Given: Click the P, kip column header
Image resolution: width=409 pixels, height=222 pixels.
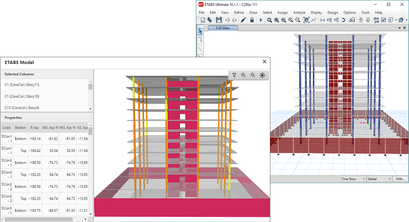Looking at the screenshot, I should click(34, 127).
